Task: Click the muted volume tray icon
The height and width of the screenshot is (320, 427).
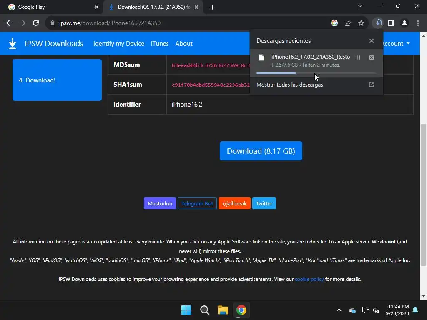Action: (376, 310)
